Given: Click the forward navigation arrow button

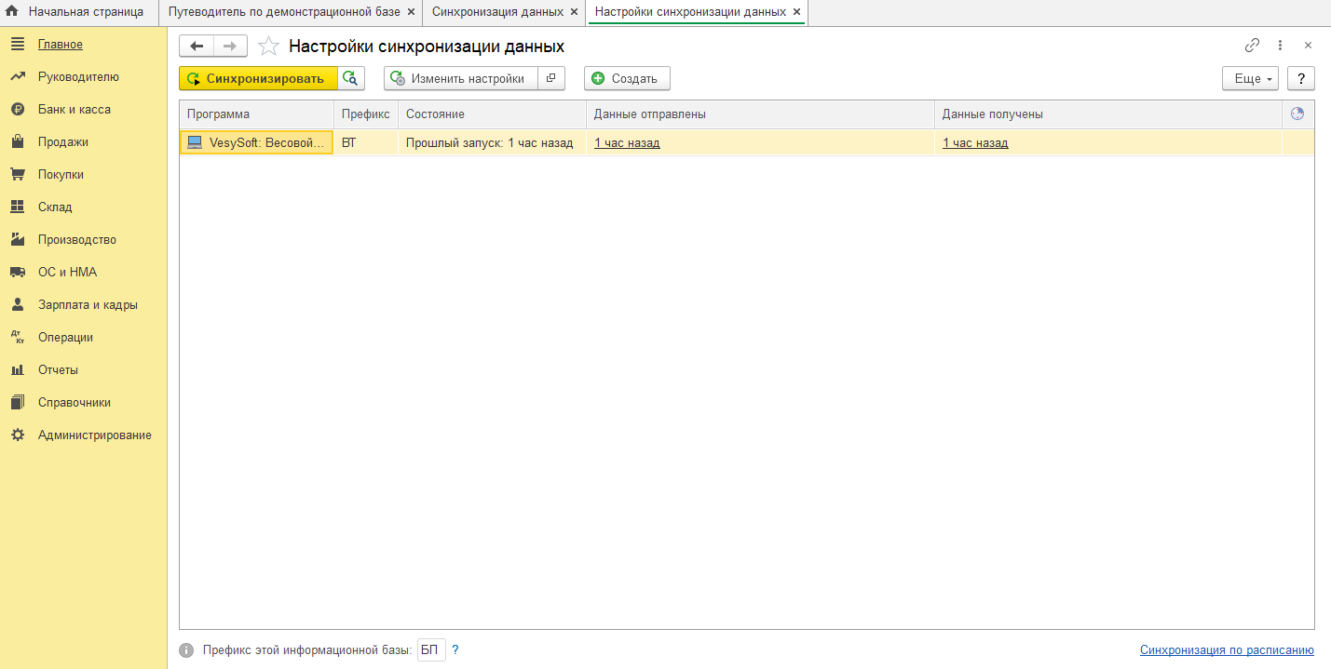Looking at the screenshot, I should 230,46.
